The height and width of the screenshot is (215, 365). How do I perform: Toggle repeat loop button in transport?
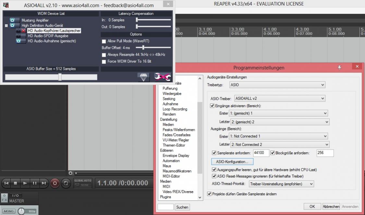click(x=66, y=183)
